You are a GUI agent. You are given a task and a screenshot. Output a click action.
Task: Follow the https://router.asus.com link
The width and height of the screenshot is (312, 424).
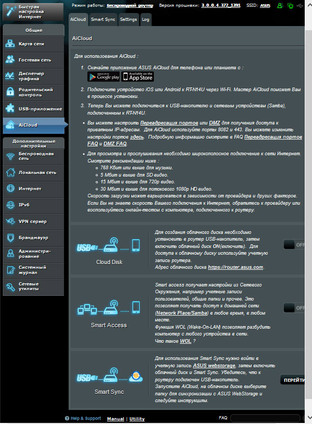[235, 267]
